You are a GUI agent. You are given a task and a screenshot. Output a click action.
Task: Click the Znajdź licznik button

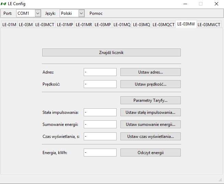[111, 53]
